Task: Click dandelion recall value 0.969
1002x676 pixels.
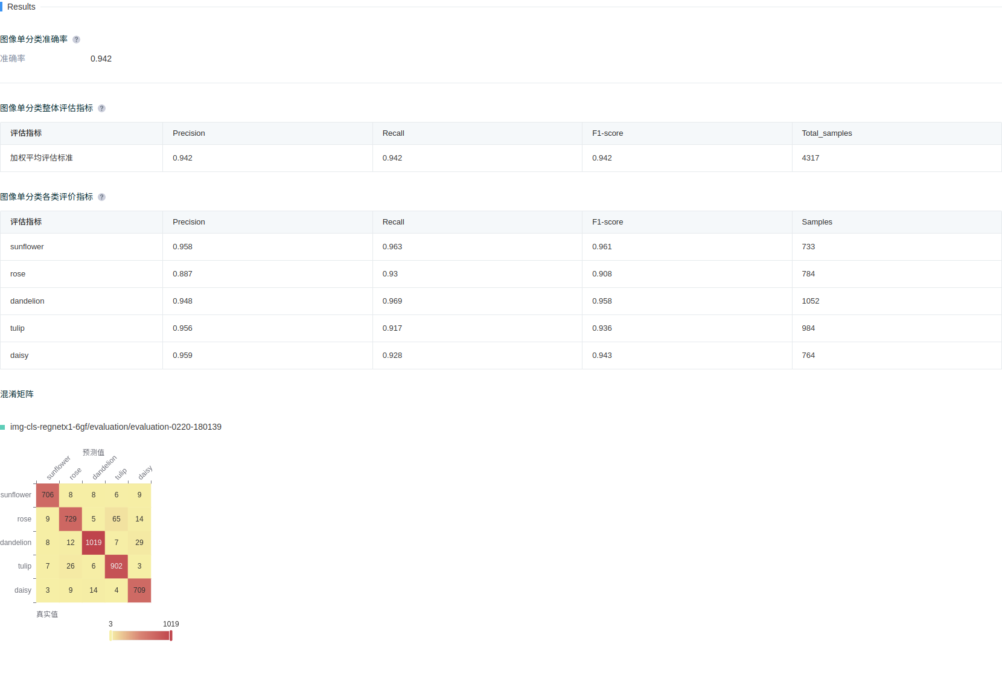Action: (392, 301)
